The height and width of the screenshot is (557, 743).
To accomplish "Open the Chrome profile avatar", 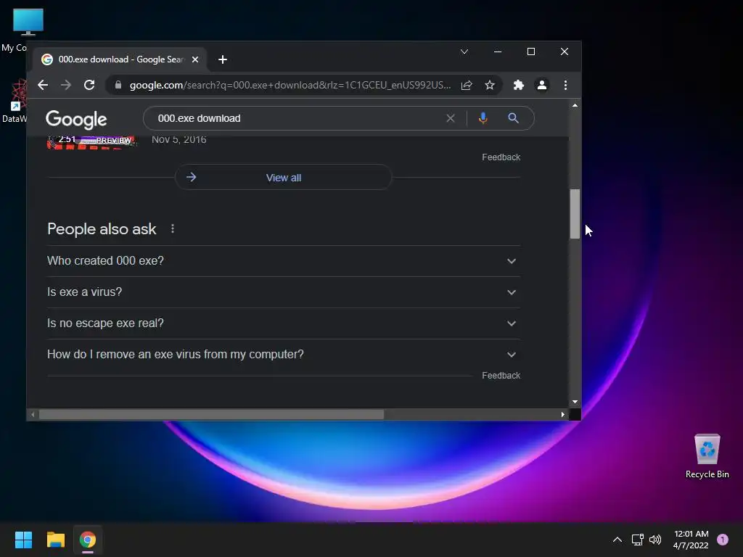I will 541,86.
